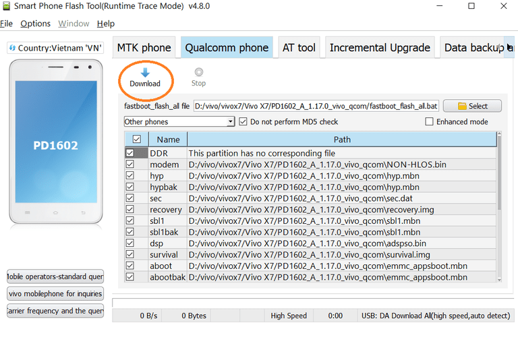Click the download progress bar
The image size is (518, 356).
313,303
